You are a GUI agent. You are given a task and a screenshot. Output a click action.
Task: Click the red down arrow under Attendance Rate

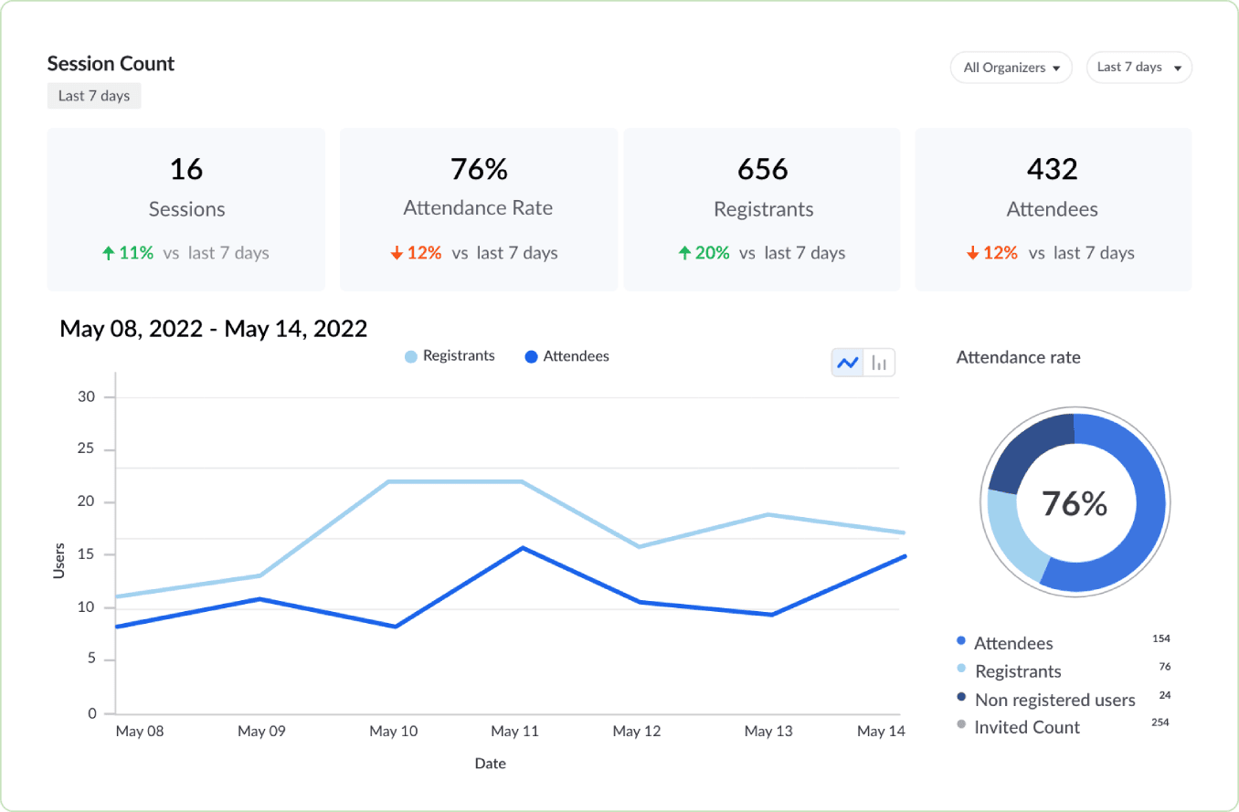(x=397, y=253)
